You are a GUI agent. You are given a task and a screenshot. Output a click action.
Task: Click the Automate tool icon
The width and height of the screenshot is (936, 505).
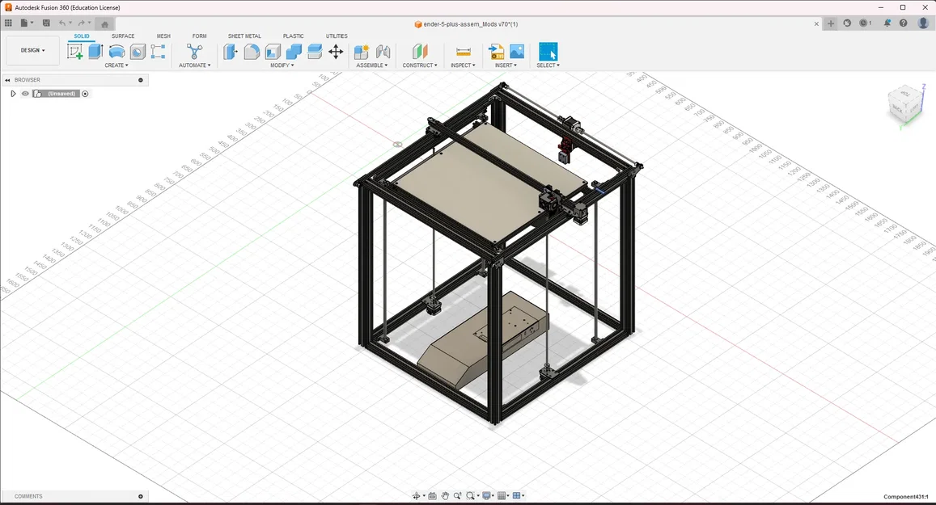[x=194, y=51]
